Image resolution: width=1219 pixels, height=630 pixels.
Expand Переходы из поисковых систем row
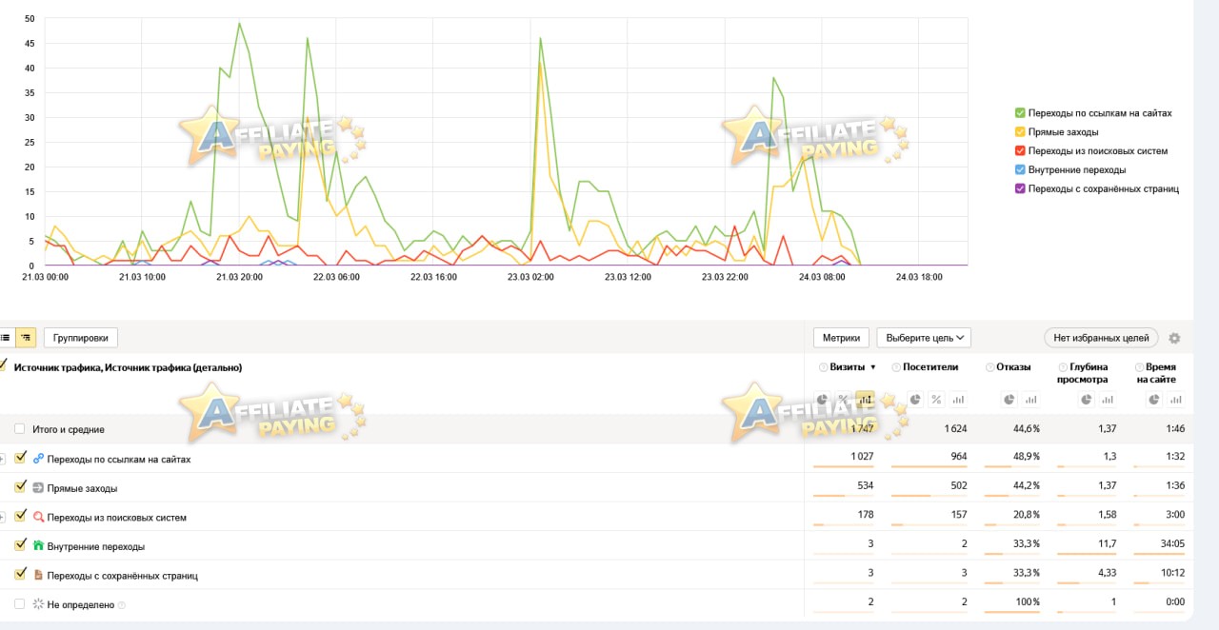[2, 517]
